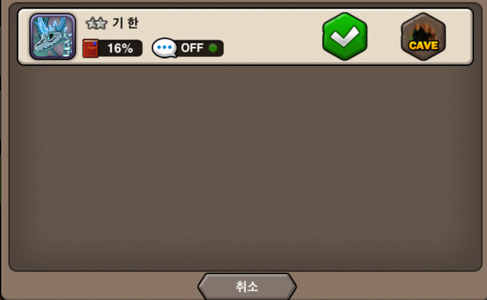Select the ice dragon skull portrait
487x300 pixels.
pos(52,37)
